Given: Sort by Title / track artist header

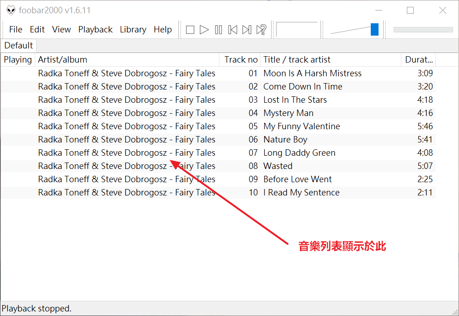Looking at the screenshot, I should tap(331, 60).
